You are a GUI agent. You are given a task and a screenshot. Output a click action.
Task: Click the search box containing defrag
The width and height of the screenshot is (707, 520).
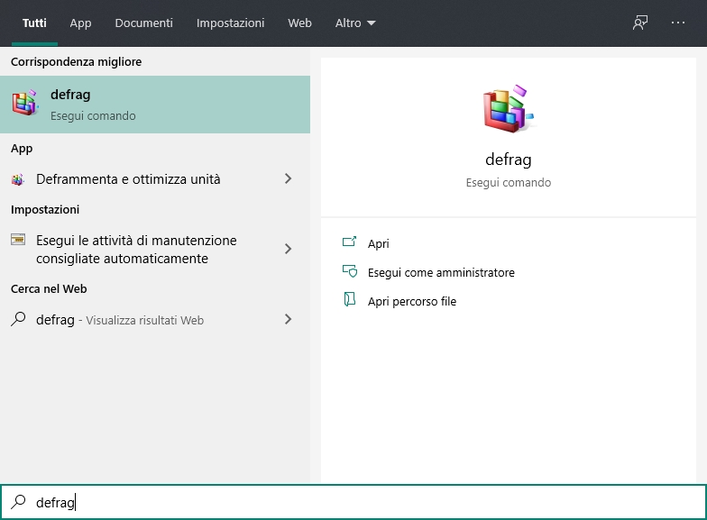tap(353, 502)
